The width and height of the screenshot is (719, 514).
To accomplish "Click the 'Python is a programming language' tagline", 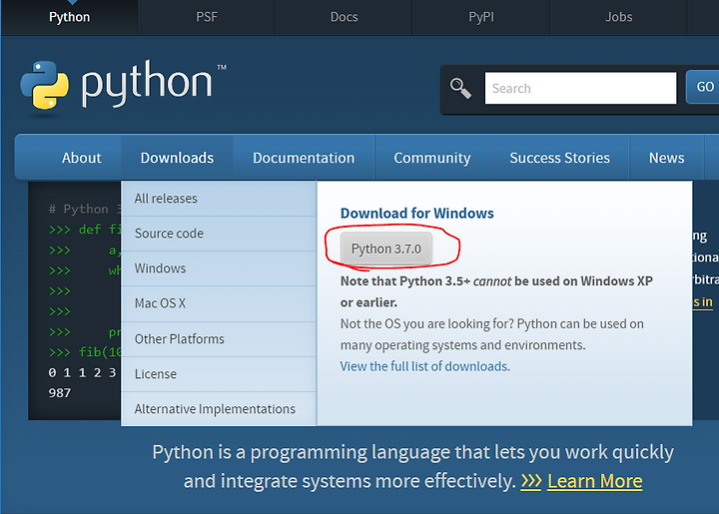I will click(412, 466).
